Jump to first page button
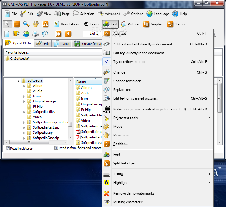Image resolution: width=226 pixels, height=207 pixels. pos(59,34)
